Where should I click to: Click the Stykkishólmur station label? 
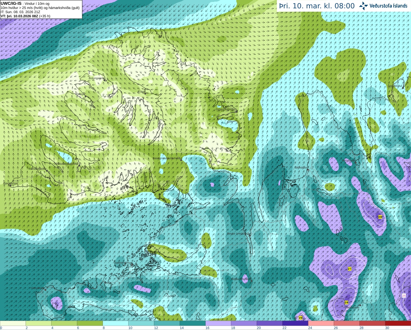click(x=123, y=263)
